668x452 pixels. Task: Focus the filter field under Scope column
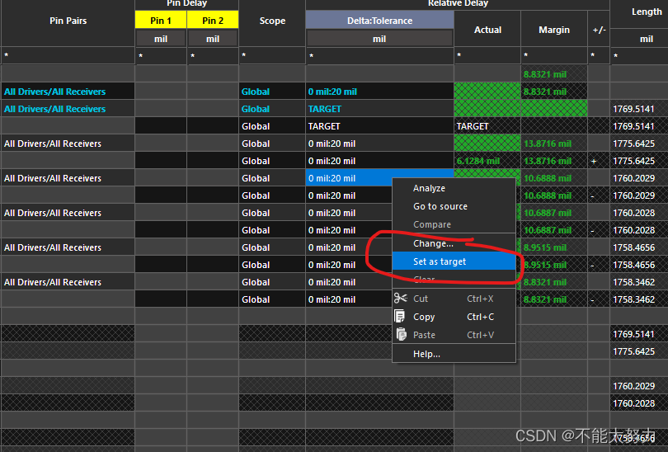tap(271, 56)
